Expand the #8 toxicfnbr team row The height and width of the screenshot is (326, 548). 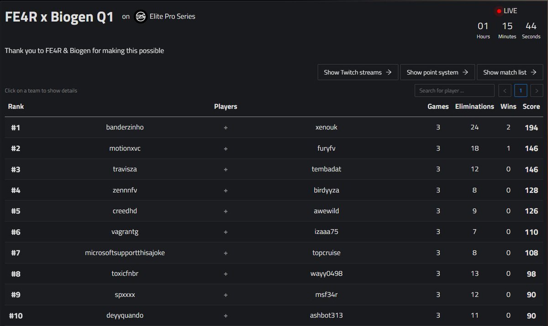274,274
